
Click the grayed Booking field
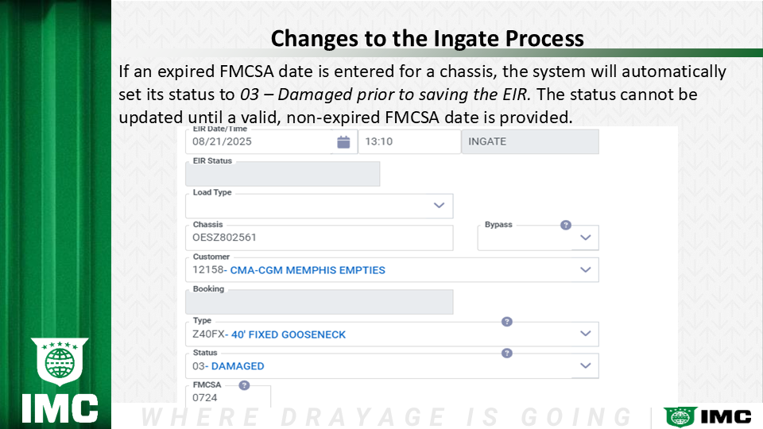318,302
